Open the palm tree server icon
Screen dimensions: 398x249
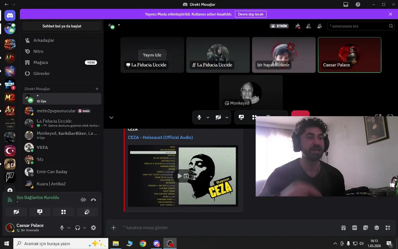tap(10, 164)
